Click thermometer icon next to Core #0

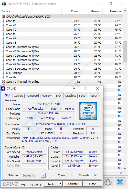[3, 21]
